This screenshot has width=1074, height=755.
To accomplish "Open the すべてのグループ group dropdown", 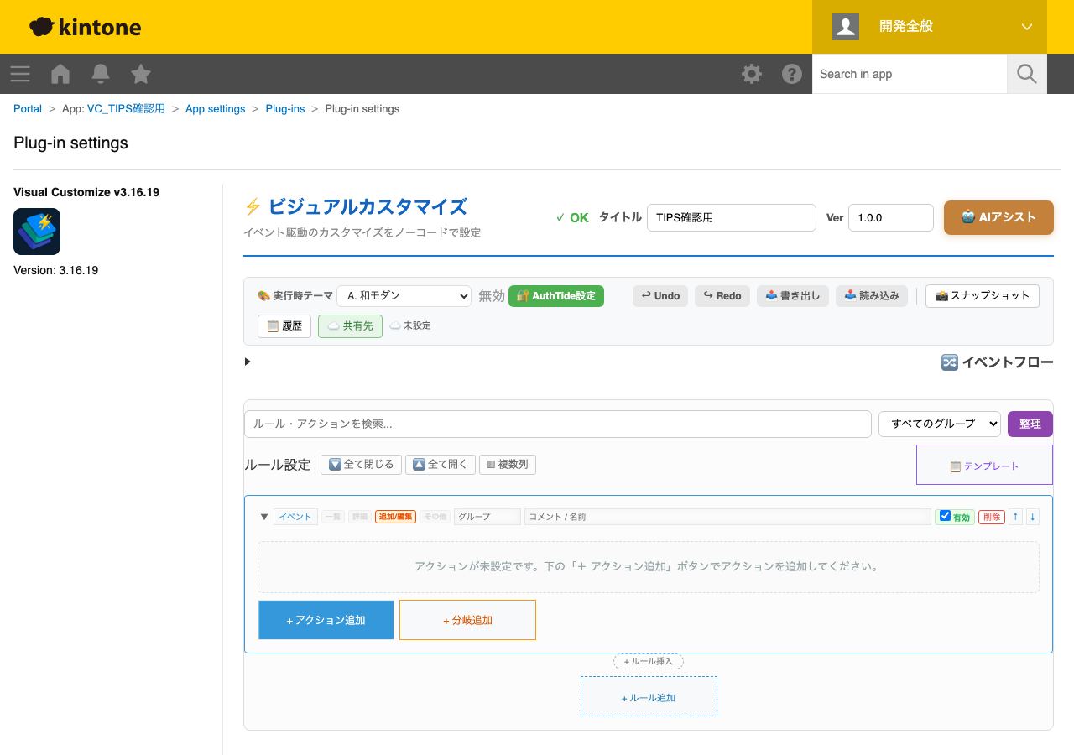I will pos(940,424).
